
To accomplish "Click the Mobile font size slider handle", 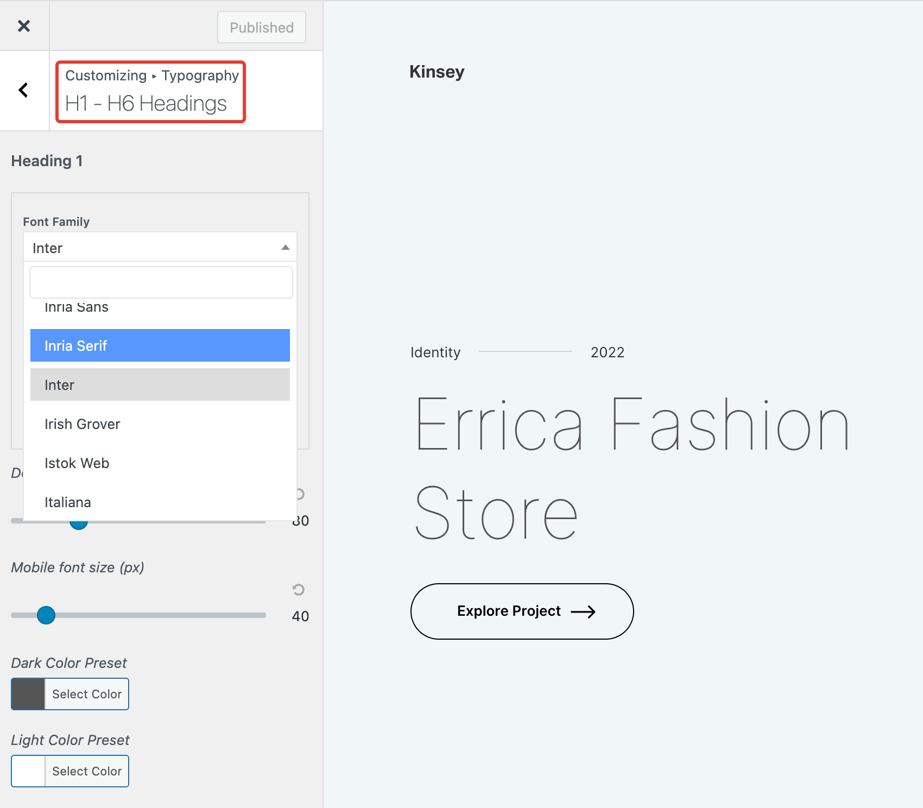I will tap(46, 615).
